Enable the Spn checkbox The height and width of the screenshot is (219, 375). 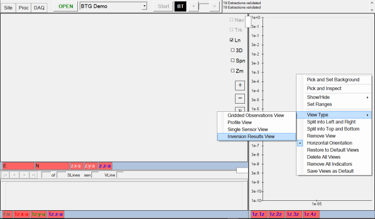coord(233,60)
